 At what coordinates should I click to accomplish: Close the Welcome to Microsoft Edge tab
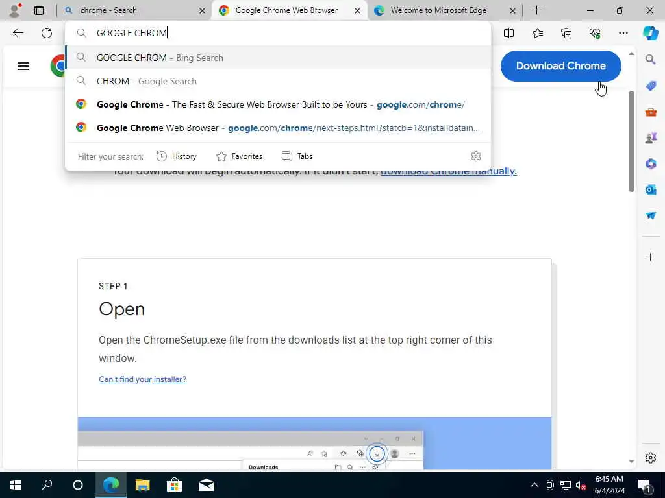pyautogui.click(x=512, y=10)
